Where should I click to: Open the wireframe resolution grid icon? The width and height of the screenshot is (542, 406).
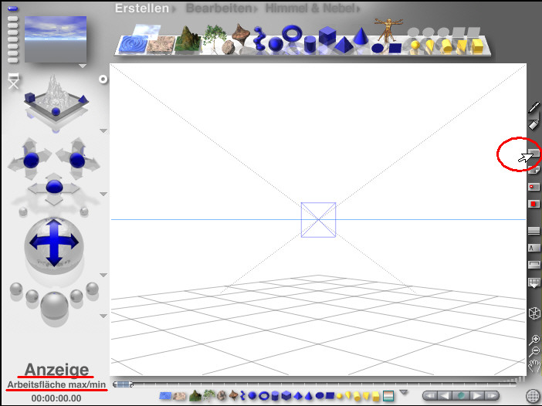pyautogui.click(x=534, y=283)
